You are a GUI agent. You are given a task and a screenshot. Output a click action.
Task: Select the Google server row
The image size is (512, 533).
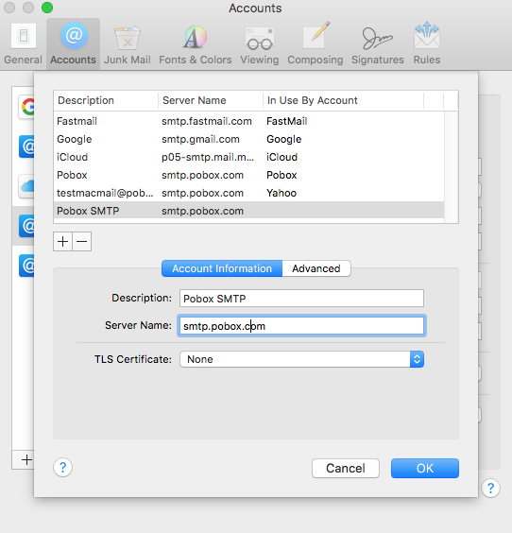coord(248,139)
